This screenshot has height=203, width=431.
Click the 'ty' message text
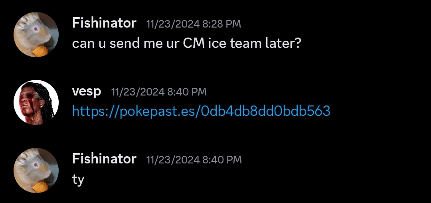point(78,179)
